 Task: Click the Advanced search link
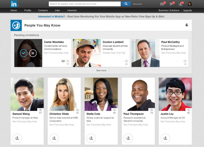(137, 4)
